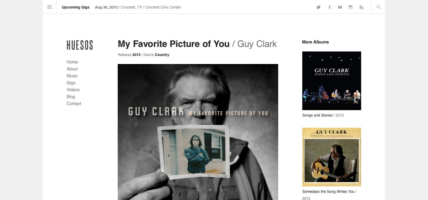Navigate to the Videos page

pos(73,90)
